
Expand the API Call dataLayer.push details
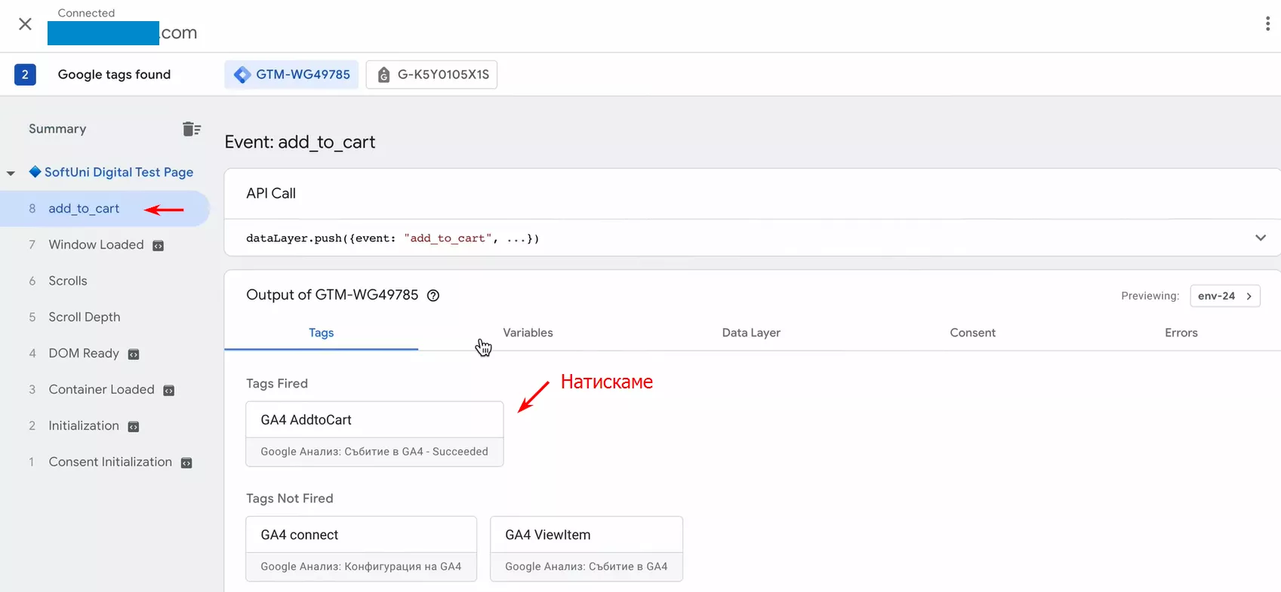coord(1261,238)
